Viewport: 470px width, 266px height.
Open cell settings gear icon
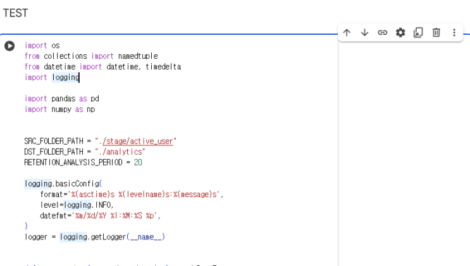point(400,32)
